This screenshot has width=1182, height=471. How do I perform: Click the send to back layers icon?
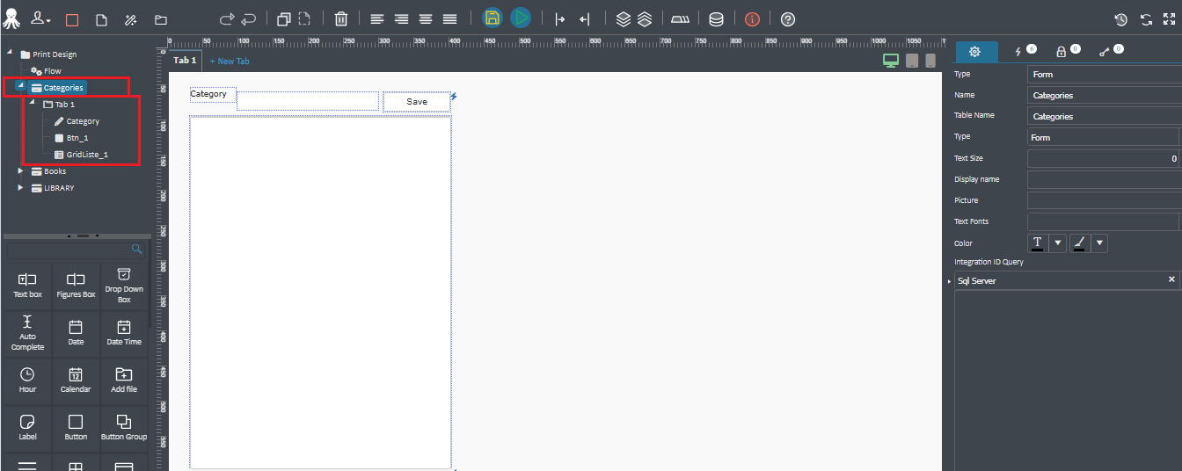tap(644, 18)
